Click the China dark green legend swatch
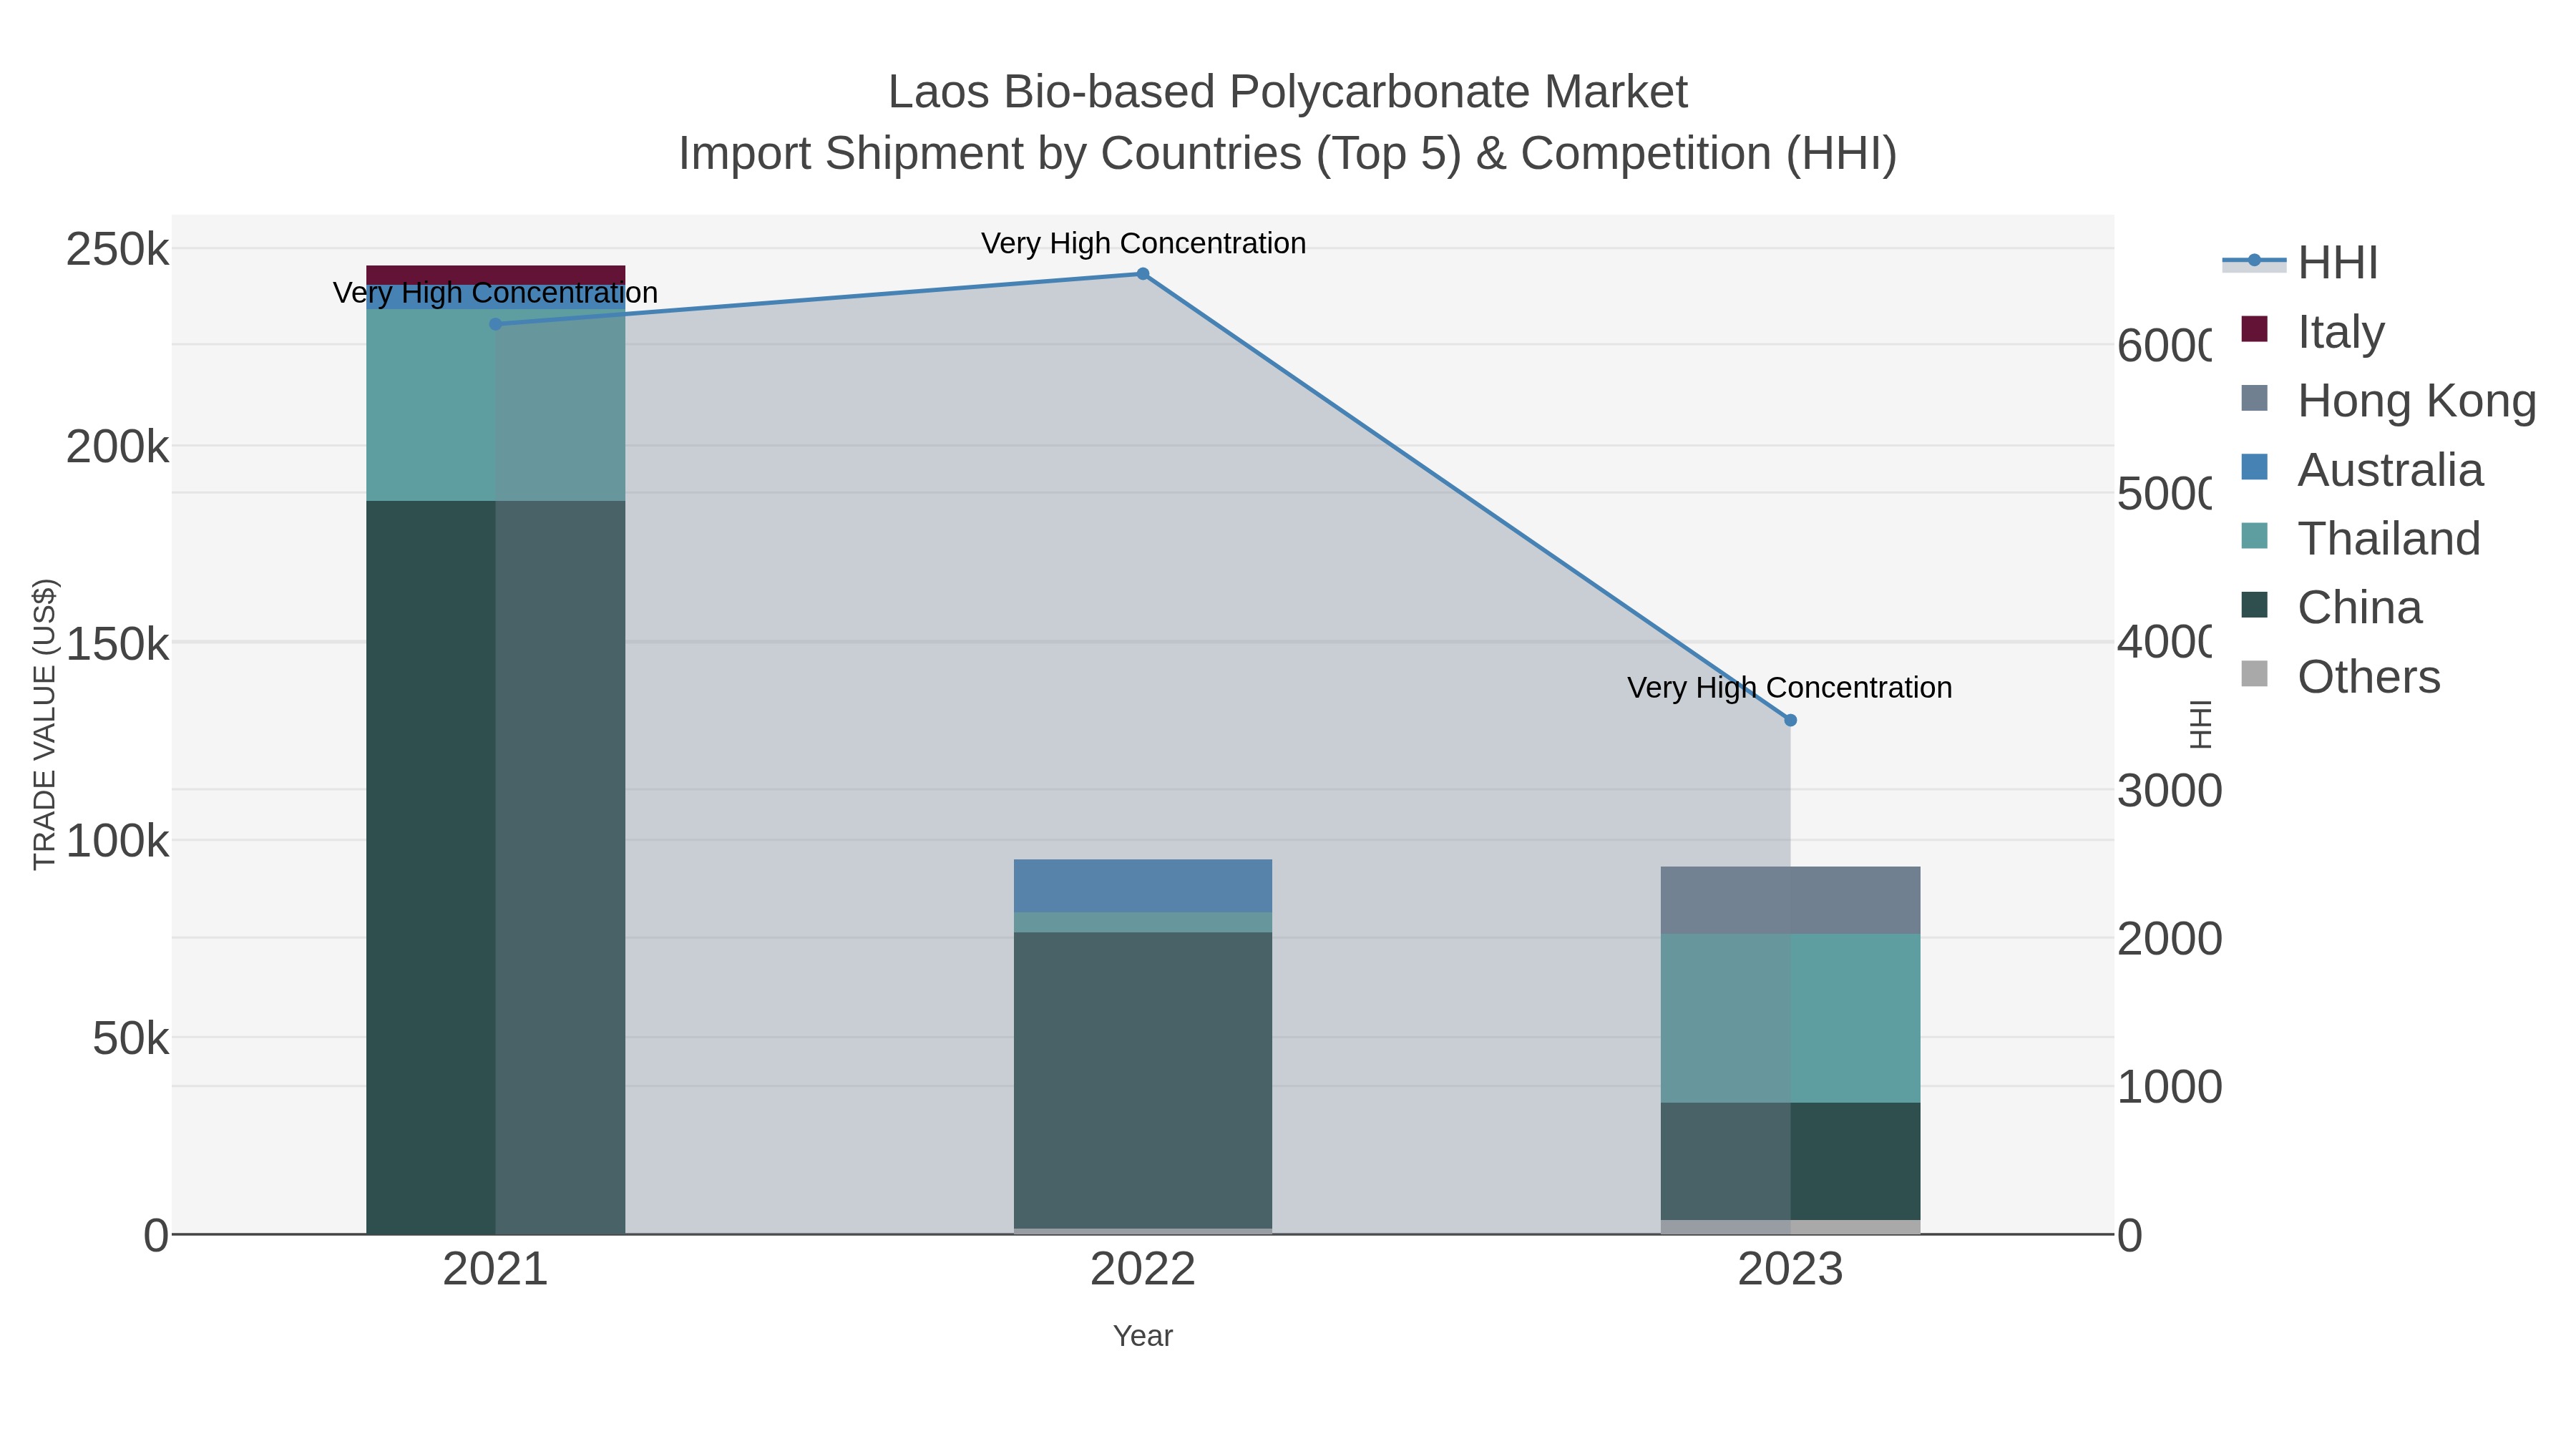The image size is (2576, 1449). coord(2255,605)
